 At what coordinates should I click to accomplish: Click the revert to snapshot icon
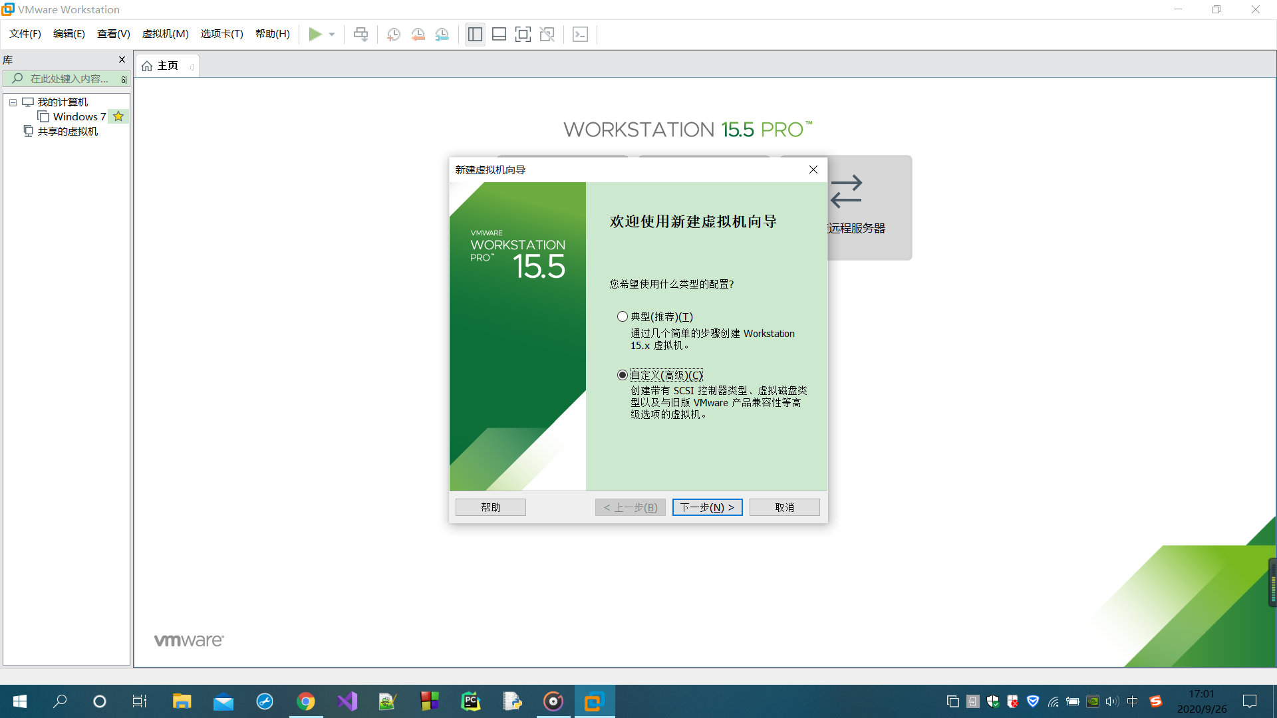click(x=418, y=34)
